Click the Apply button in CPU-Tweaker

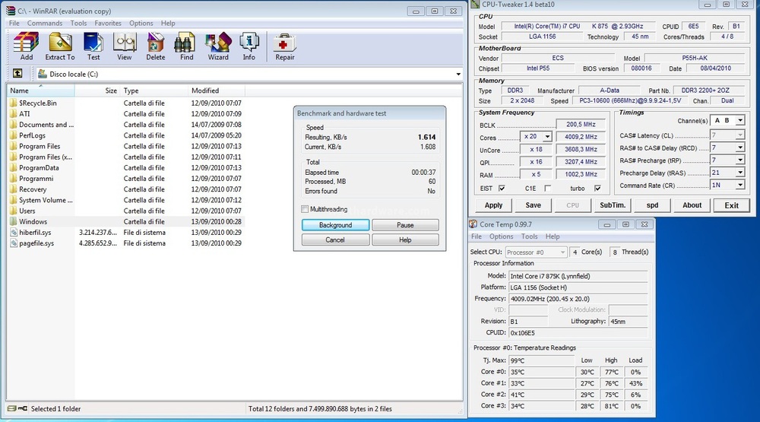[493, 205]
